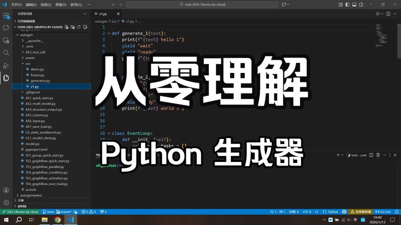401x225 pixels.
Task: Open the 查看(V) menu
Action: pyautogui.click(x=61, y=4)
